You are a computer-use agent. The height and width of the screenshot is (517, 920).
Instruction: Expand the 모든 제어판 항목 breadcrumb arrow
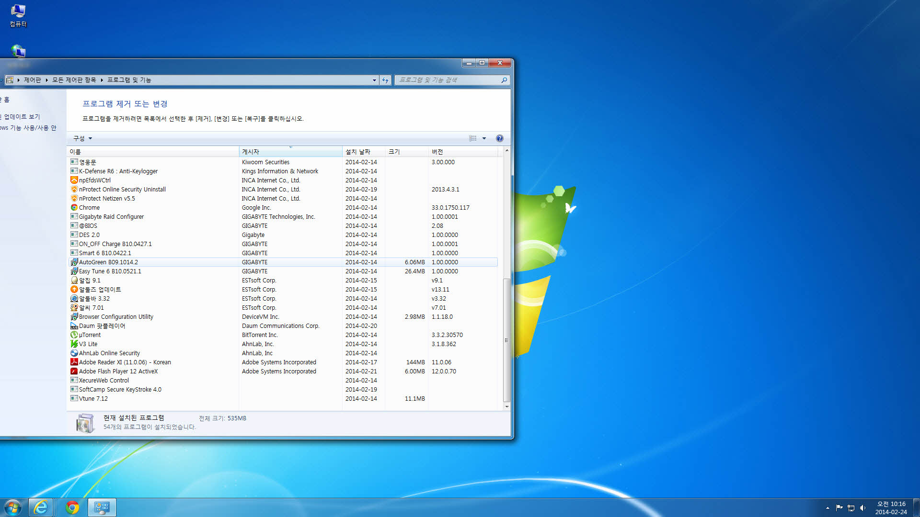102,80
